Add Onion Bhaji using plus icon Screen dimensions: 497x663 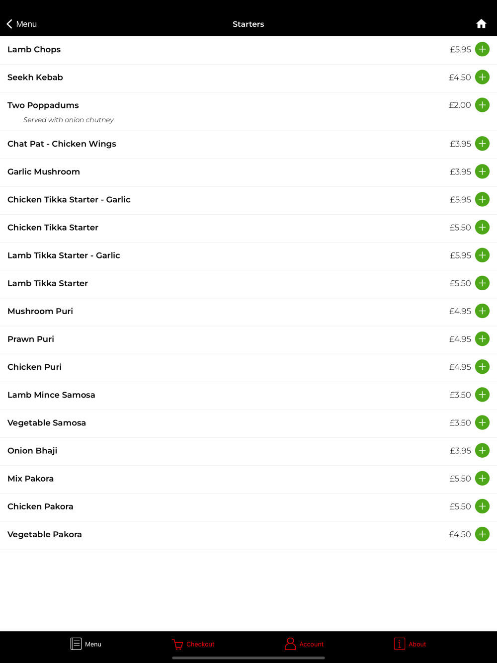[x=482, y=450]
